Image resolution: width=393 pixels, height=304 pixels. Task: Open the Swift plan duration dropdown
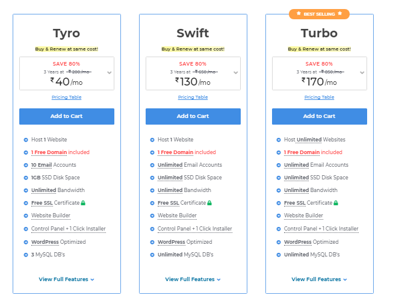click(x=235, y=72)
